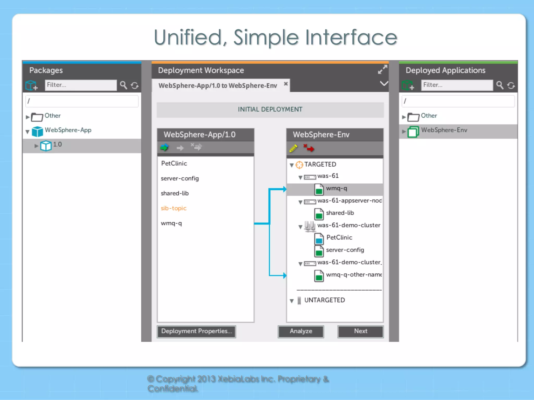Image resolution: width=534 pixels, height=400 pixels.
Task: Click the search magnifier in Deployed Applications
Action: 500,85
